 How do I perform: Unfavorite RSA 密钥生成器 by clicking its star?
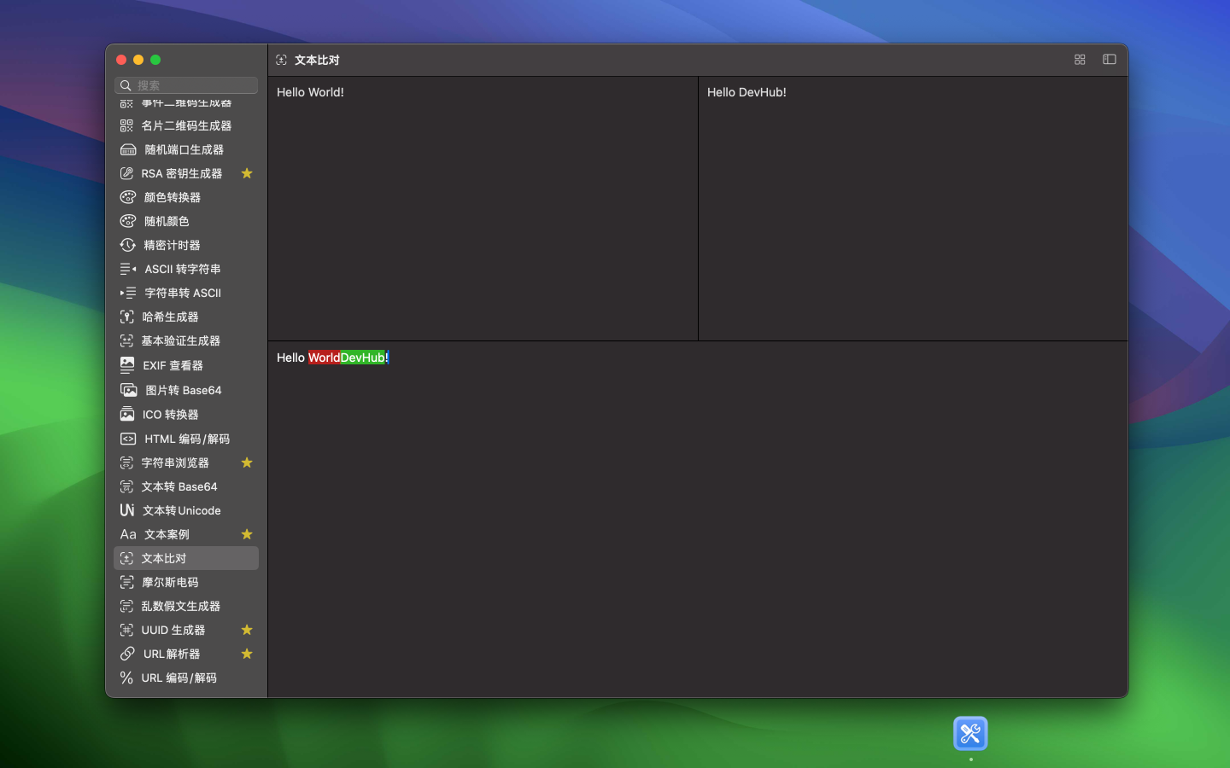[x=247, y=173]
